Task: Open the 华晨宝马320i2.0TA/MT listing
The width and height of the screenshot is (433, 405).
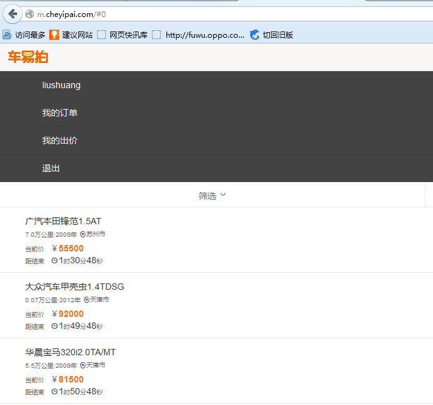Action: tap(70, 352)
